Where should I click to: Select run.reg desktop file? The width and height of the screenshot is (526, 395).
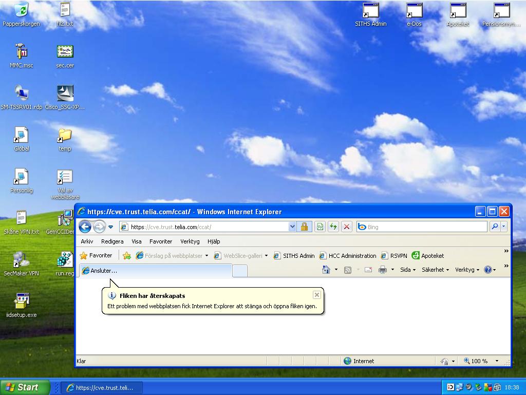click(65, 264)
